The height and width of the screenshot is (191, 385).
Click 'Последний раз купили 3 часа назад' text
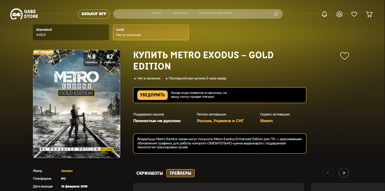197,78
